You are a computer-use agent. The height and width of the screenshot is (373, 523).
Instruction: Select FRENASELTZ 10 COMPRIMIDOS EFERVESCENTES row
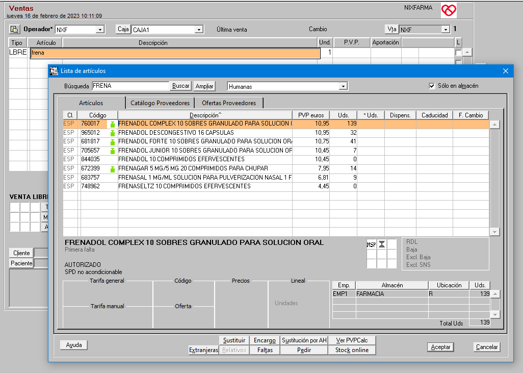point(276,186)
